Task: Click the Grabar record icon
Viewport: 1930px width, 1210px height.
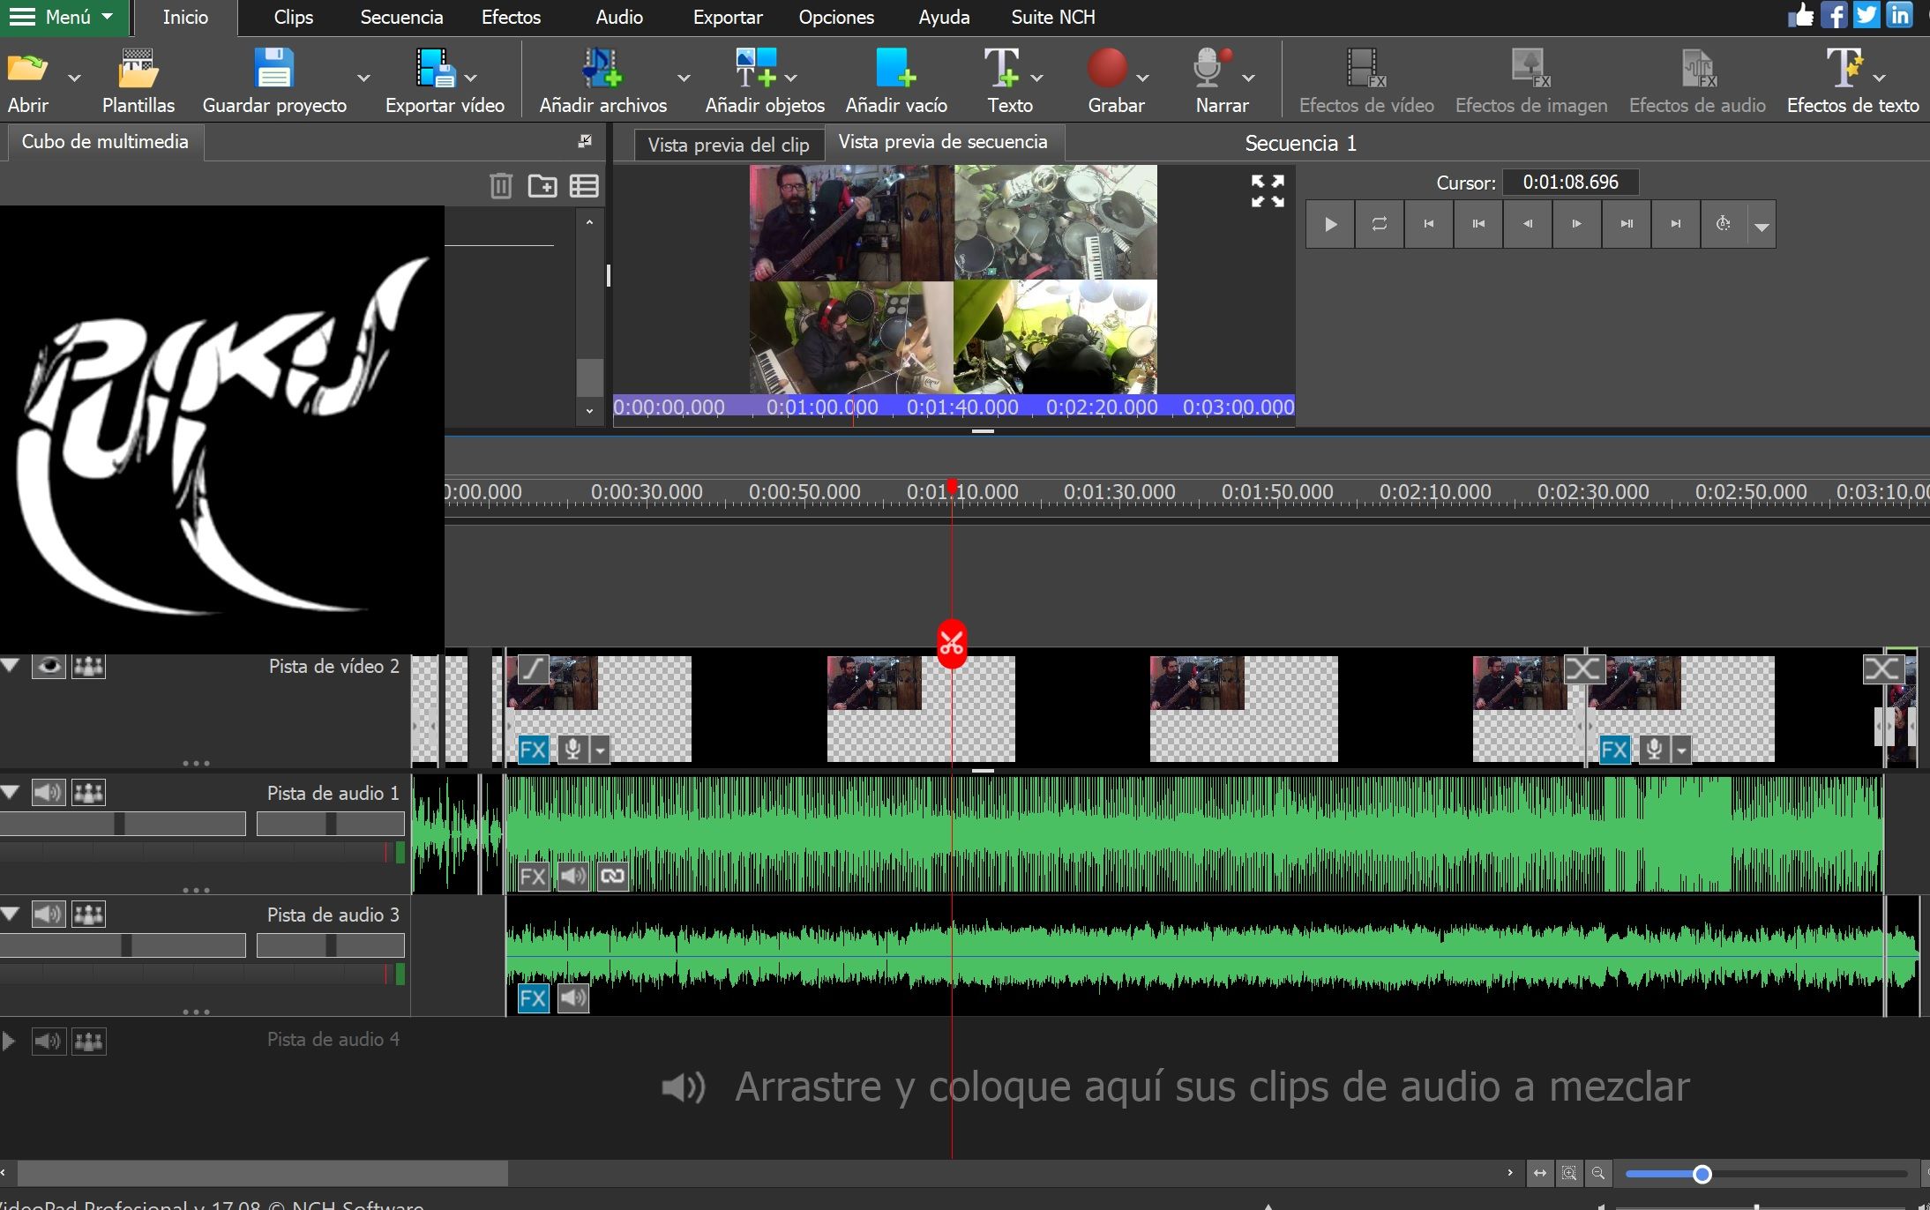Action: (x=1106, y=68)
